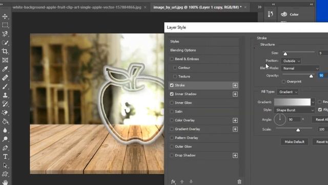Select the Dodge tool
The image size is (328, 185).
point(5,139)
